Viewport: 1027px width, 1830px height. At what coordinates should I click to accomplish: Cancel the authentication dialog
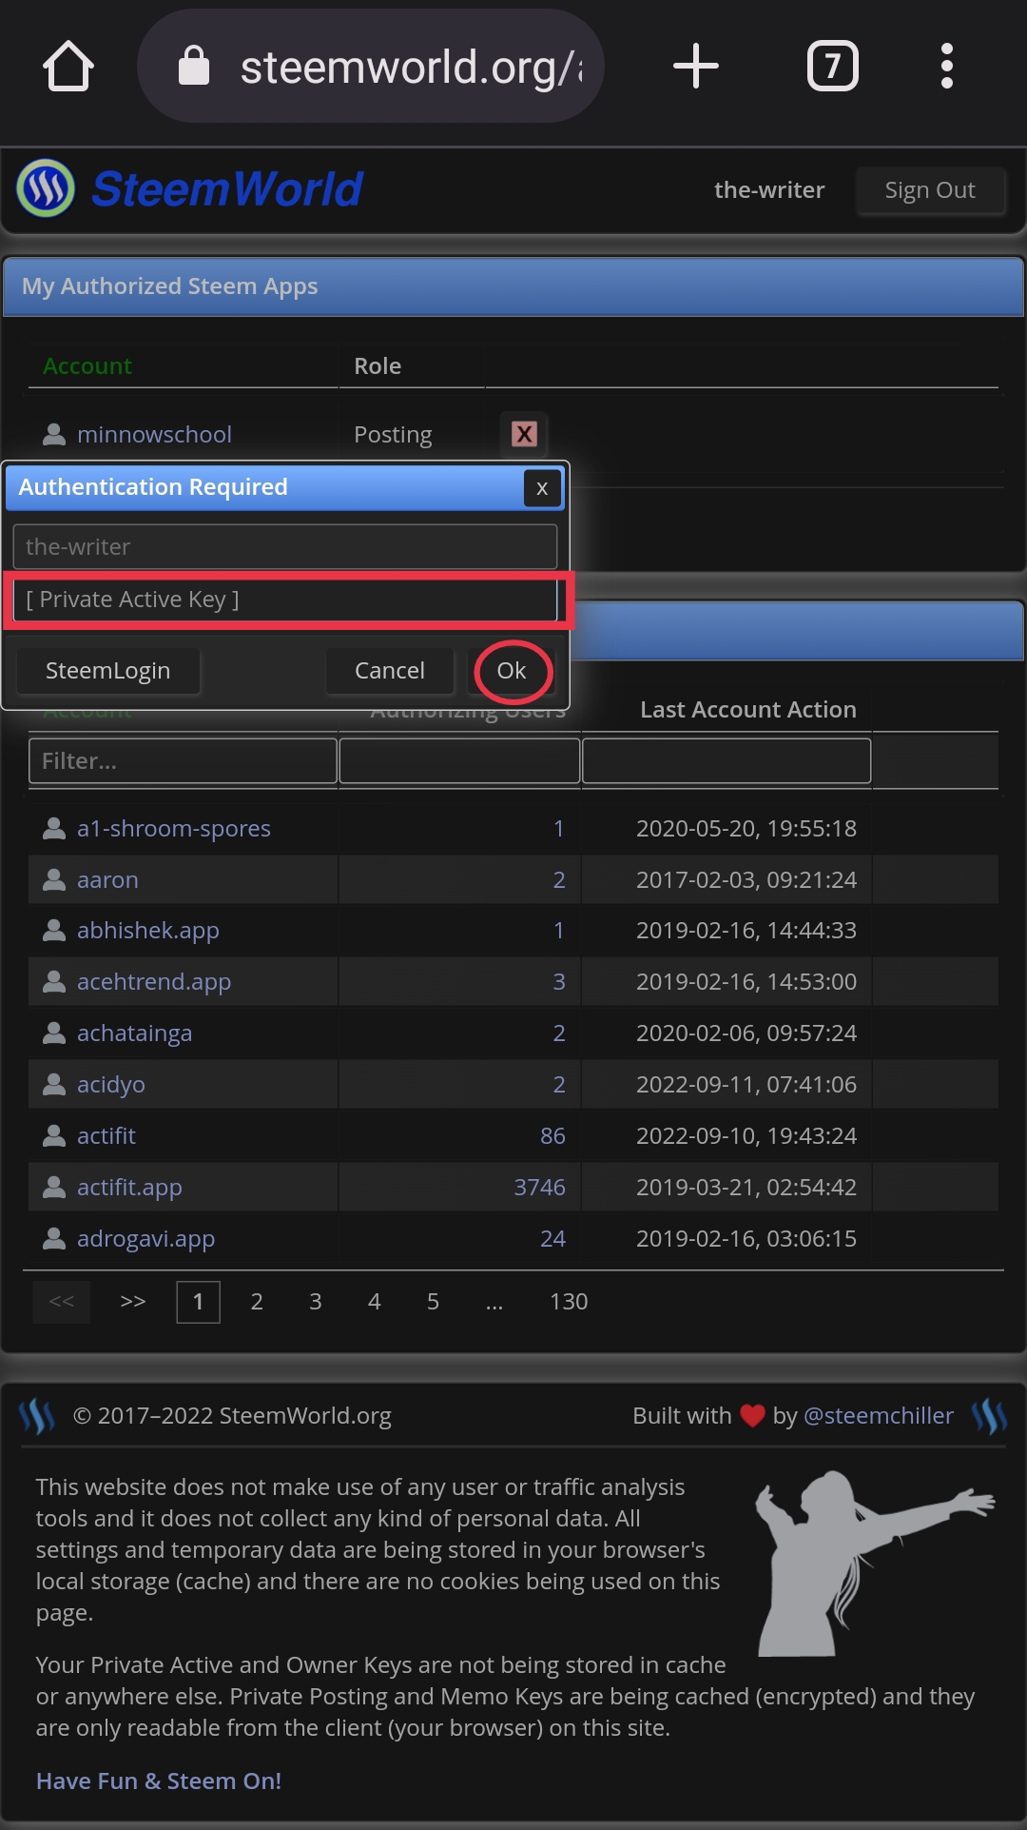390,671
